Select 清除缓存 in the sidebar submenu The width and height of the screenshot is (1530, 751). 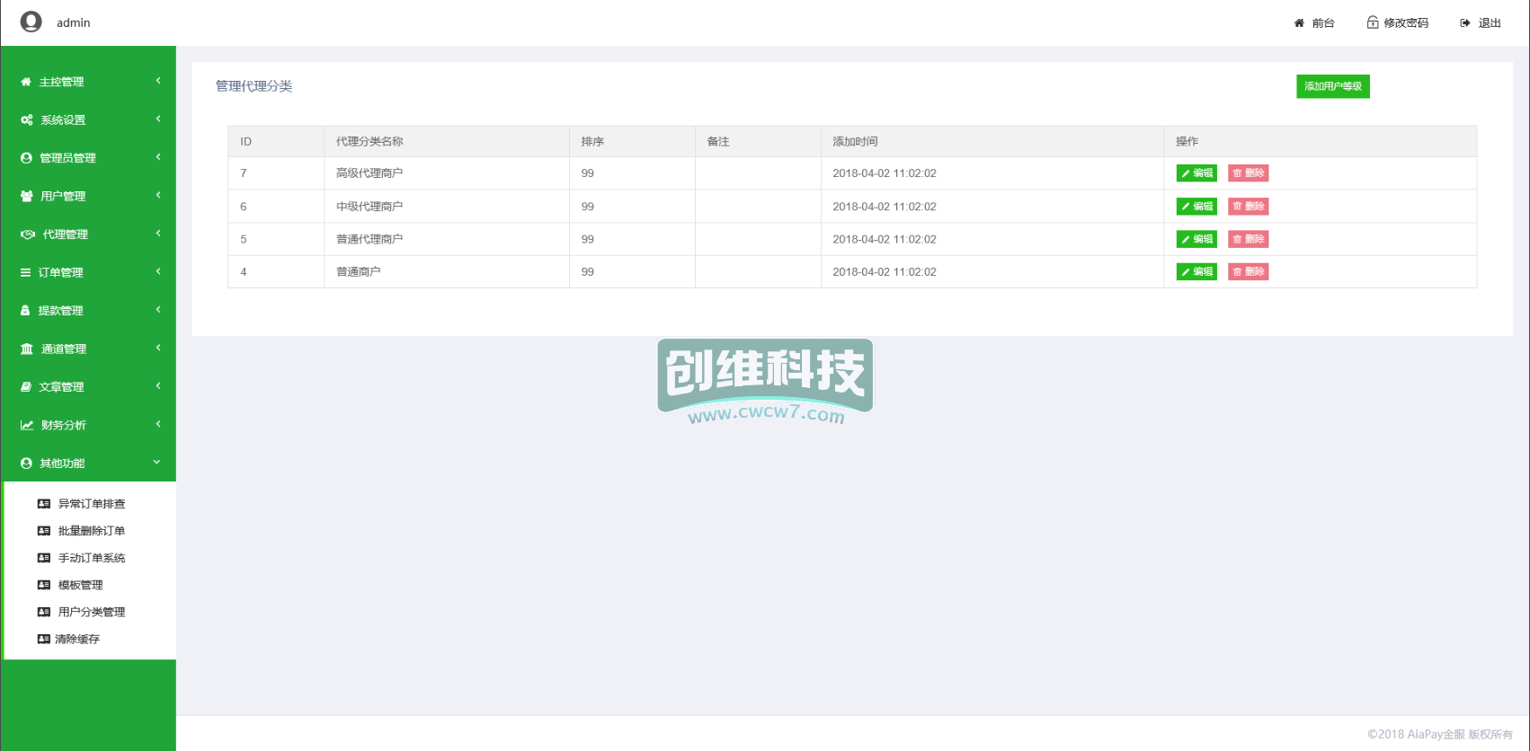pyautogui.click(x=77, y=639)
